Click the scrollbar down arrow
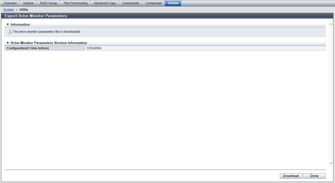The image size is (335, 183). [331, 163]
